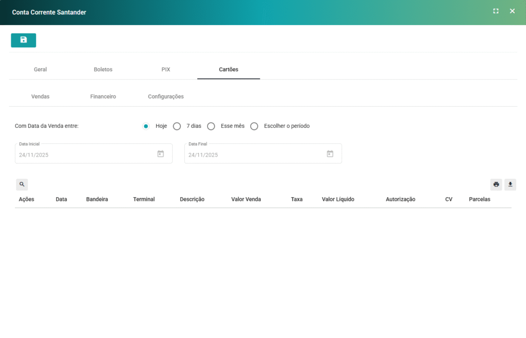The height and width of the screenshot is (338, 526).
Task: Switch to the Configurações sub-tab
Action: click(x=165, y=97)
